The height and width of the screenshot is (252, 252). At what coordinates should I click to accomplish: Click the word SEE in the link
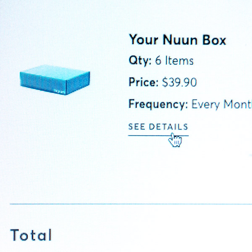[137, 127]
